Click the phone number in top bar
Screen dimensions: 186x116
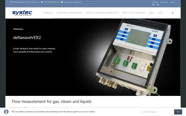point(51,2)
